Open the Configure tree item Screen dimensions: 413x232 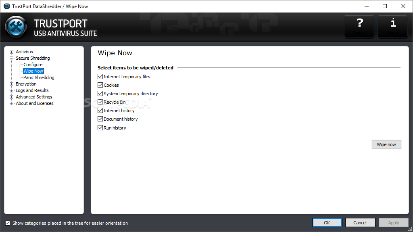(x=33, y=65)
